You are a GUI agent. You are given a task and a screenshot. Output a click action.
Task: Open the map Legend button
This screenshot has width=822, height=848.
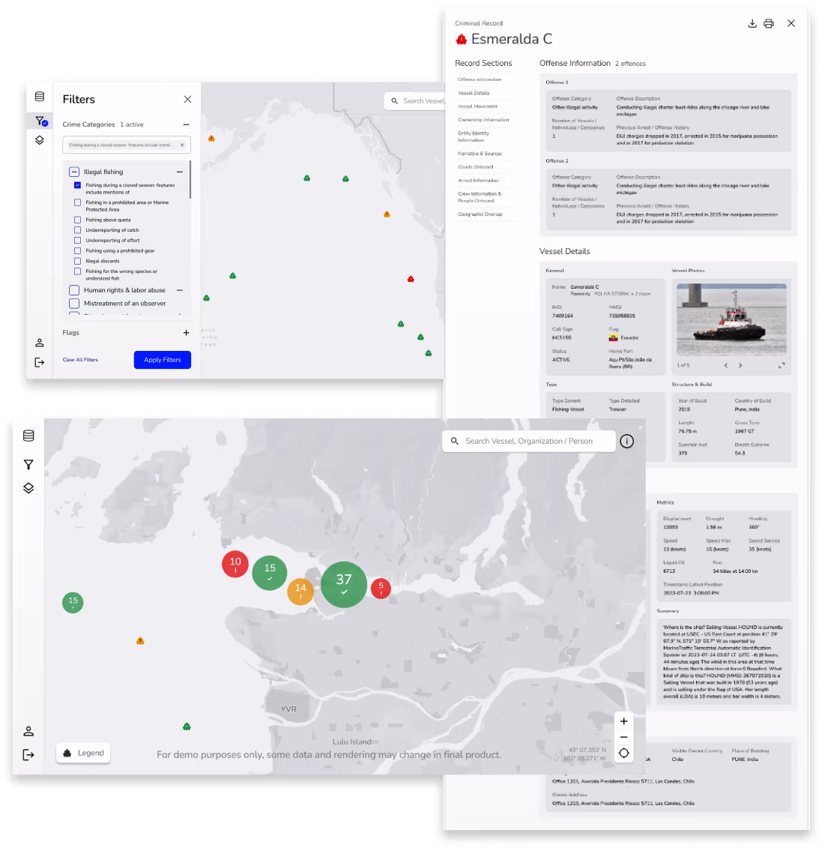coord(83,753)
